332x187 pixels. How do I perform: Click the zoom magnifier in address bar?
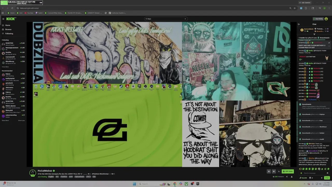point(290,8)
